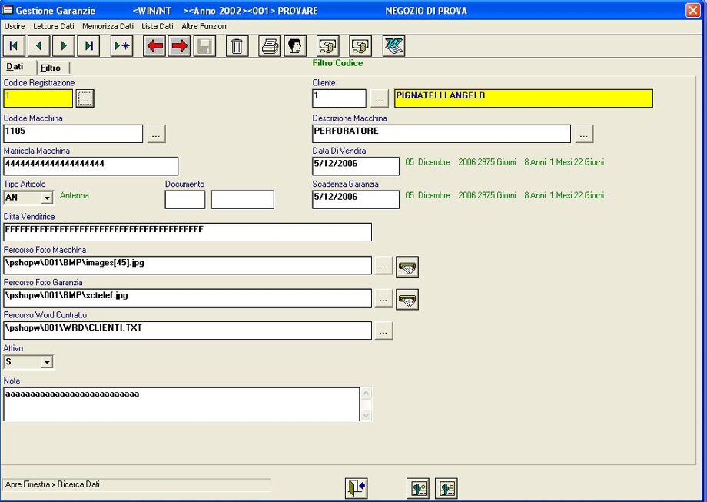
Task: View the Percorso Foto Macchina image
Action: tap(407, 267)
